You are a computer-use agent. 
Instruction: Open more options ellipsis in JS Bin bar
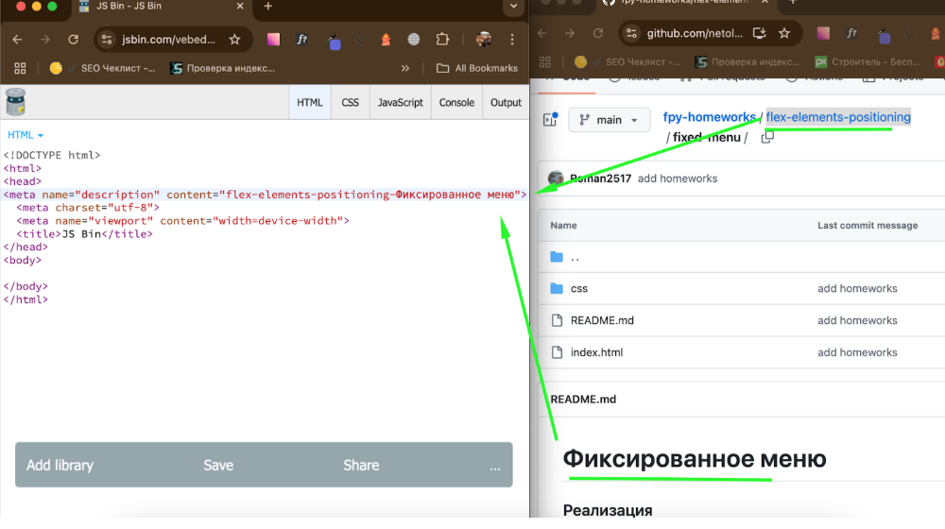[495, 466]
